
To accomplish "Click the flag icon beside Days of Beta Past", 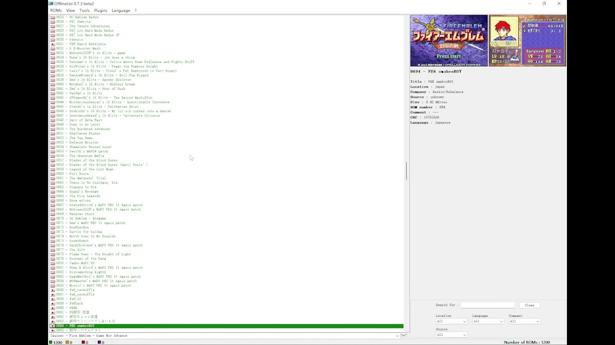I will [x=52, y=120].
